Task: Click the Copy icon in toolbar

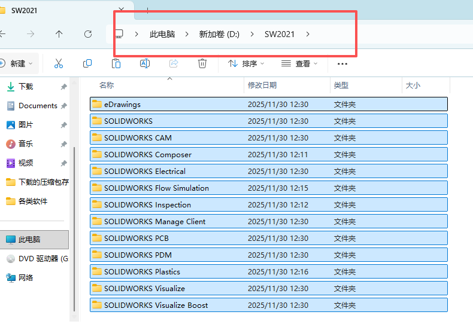Action: click(87, 63)
